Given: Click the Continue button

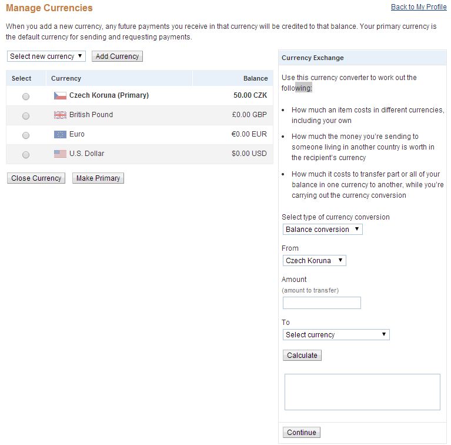Looking at the screenshot, I should pos(302,433).
